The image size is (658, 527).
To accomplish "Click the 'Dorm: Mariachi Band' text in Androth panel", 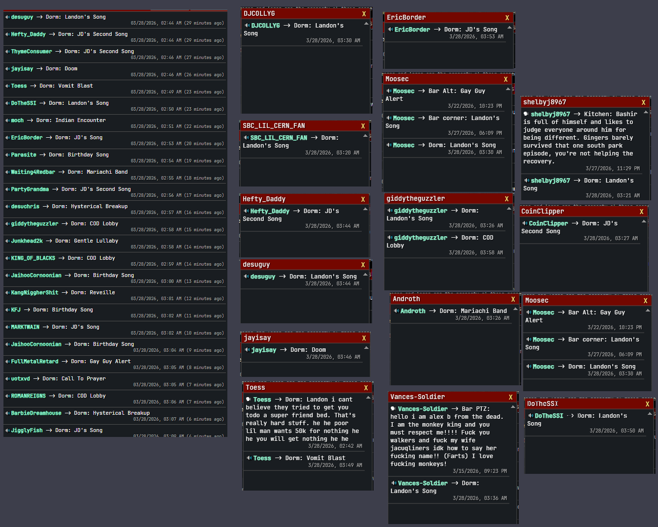I will pos(473,311).
